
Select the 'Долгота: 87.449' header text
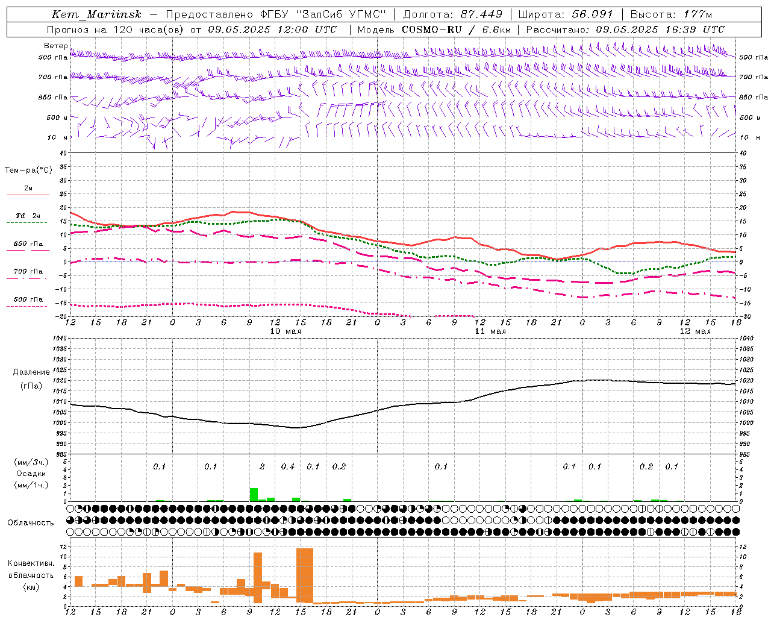click(x=453, y=14)
